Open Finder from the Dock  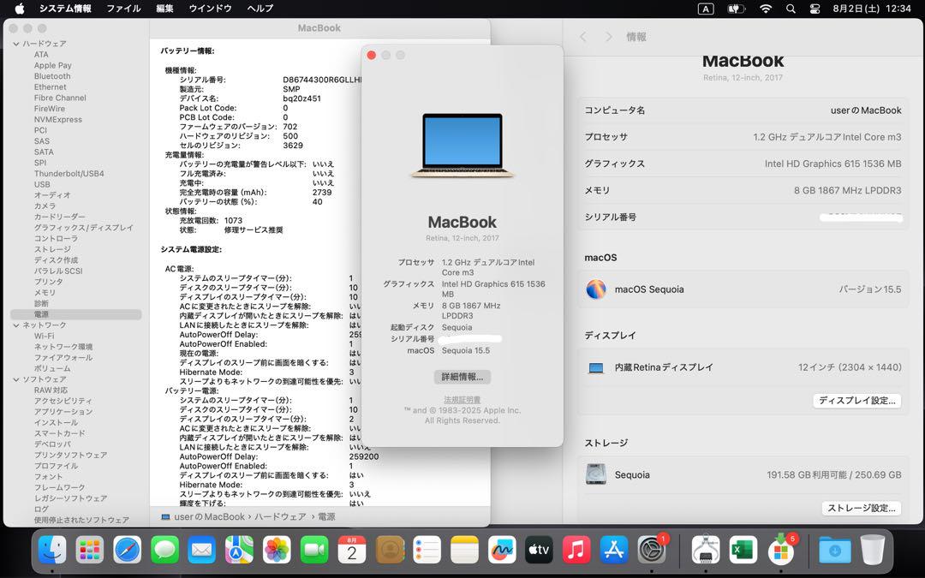pos(52,551)
